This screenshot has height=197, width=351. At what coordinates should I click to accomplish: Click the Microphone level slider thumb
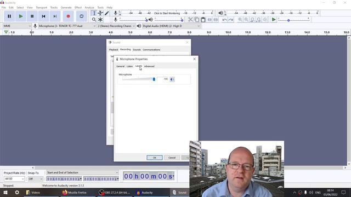[x=154, y=79]
